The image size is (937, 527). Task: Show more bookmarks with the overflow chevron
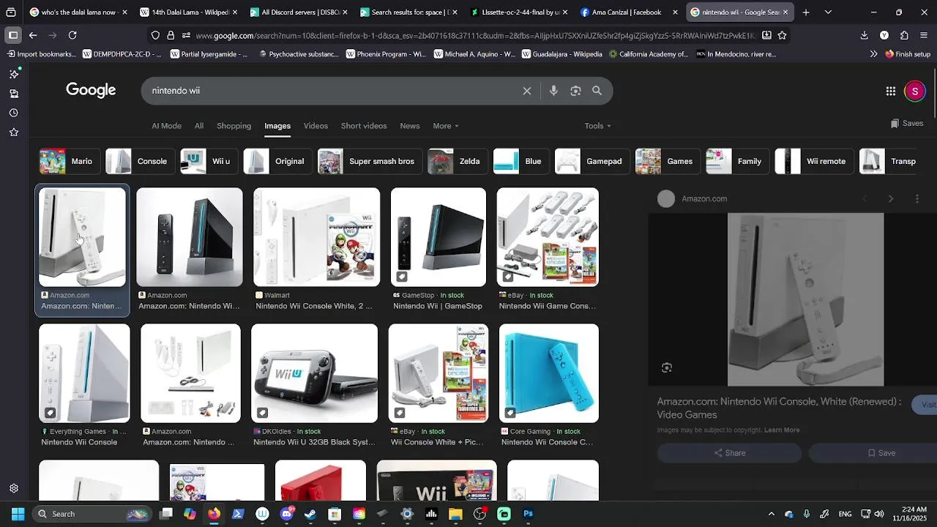click(873, 54)
